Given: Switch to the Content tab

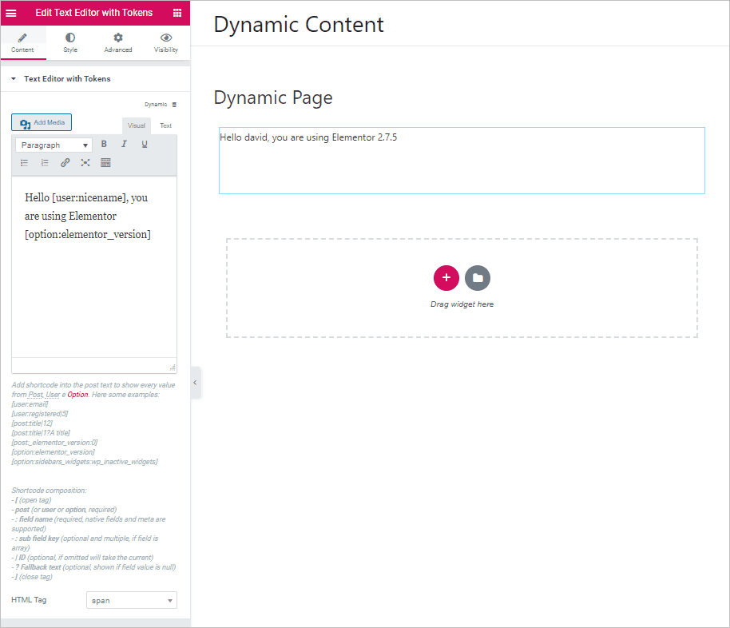Looking at the screenshot, I should [x=23, y=43].
